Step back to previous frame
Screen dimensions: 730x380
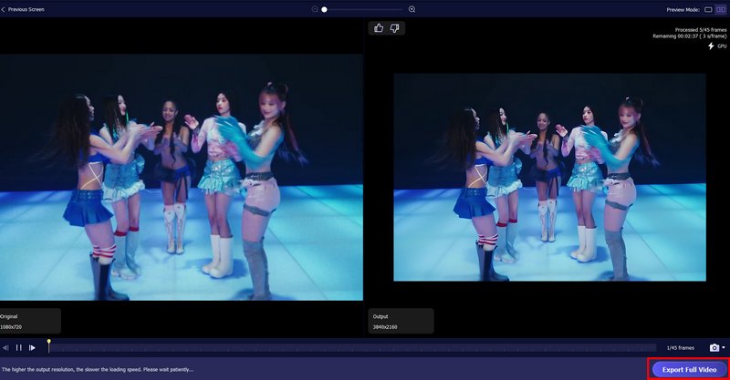pyautogui.click(x=5, y=347)
